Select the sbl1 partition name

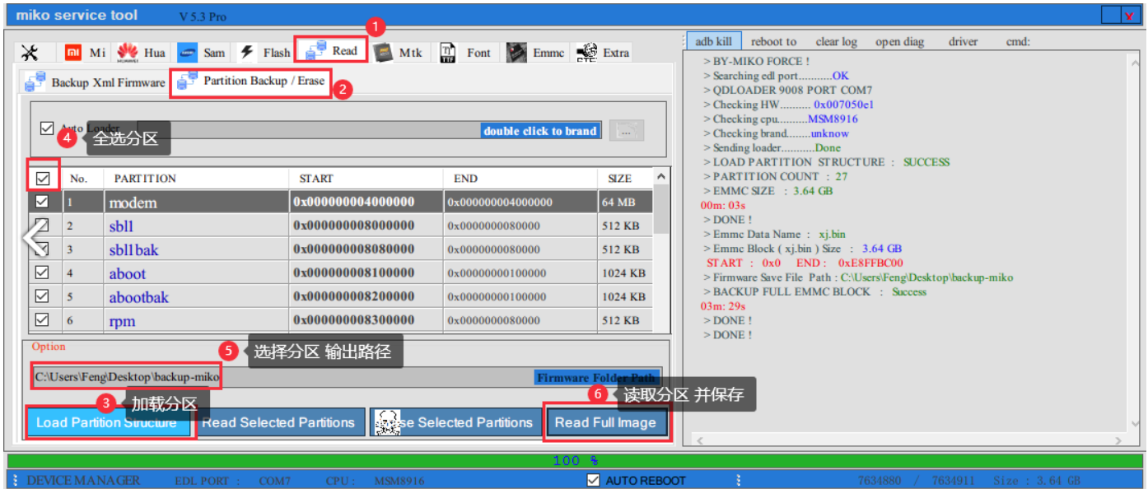click(x=121, y=226)
